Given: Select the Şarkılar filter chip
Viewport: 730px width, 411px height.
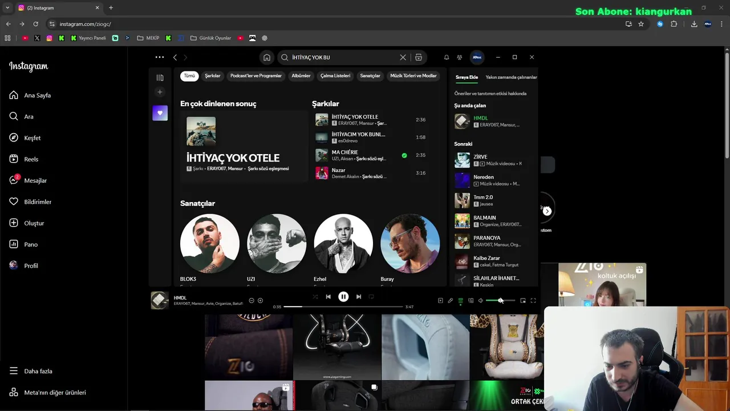Looking at the screenshot, I should pyautogui.click(x=213, y=76).
